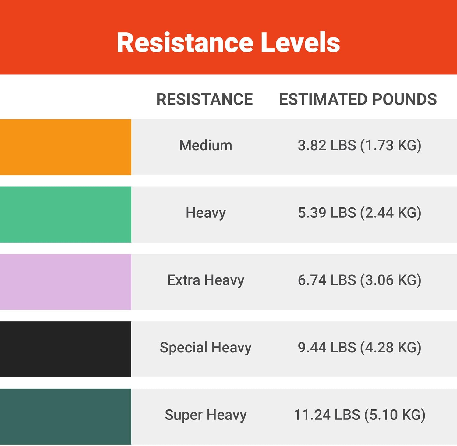Select the Medium resistance label
The width and height of the screenshot is (457, 446).
tap(206, 145)
